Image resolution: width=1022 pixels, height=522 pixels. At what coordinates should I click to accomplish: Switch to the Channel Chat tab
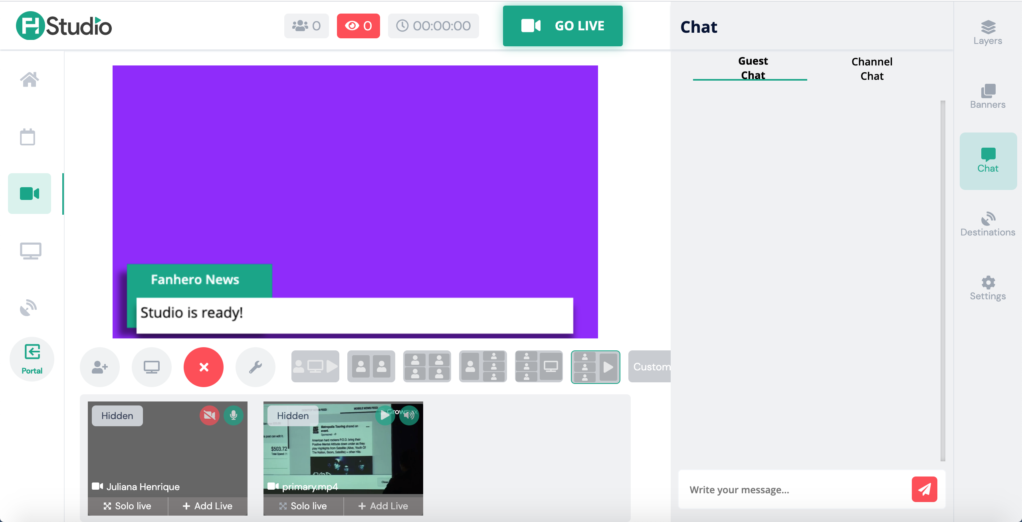872,69
